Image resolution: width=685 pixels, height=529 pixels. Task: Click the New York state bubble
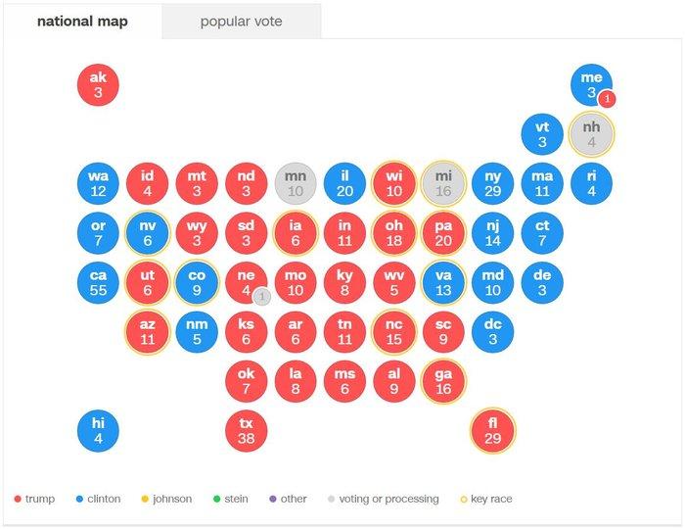click(x=492, y=183)
